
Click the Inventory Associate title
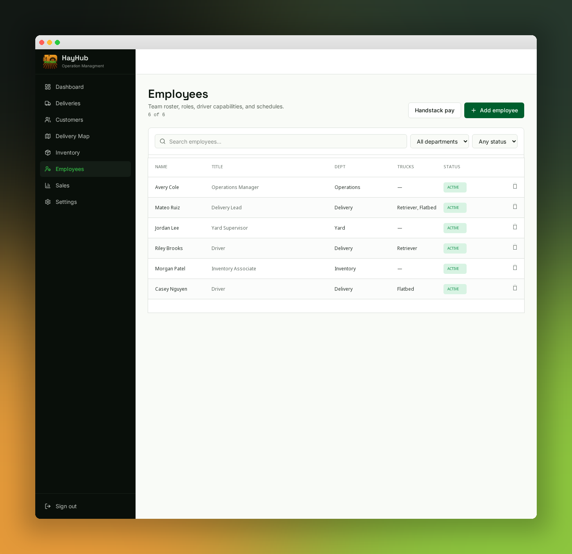pos(234,269)
